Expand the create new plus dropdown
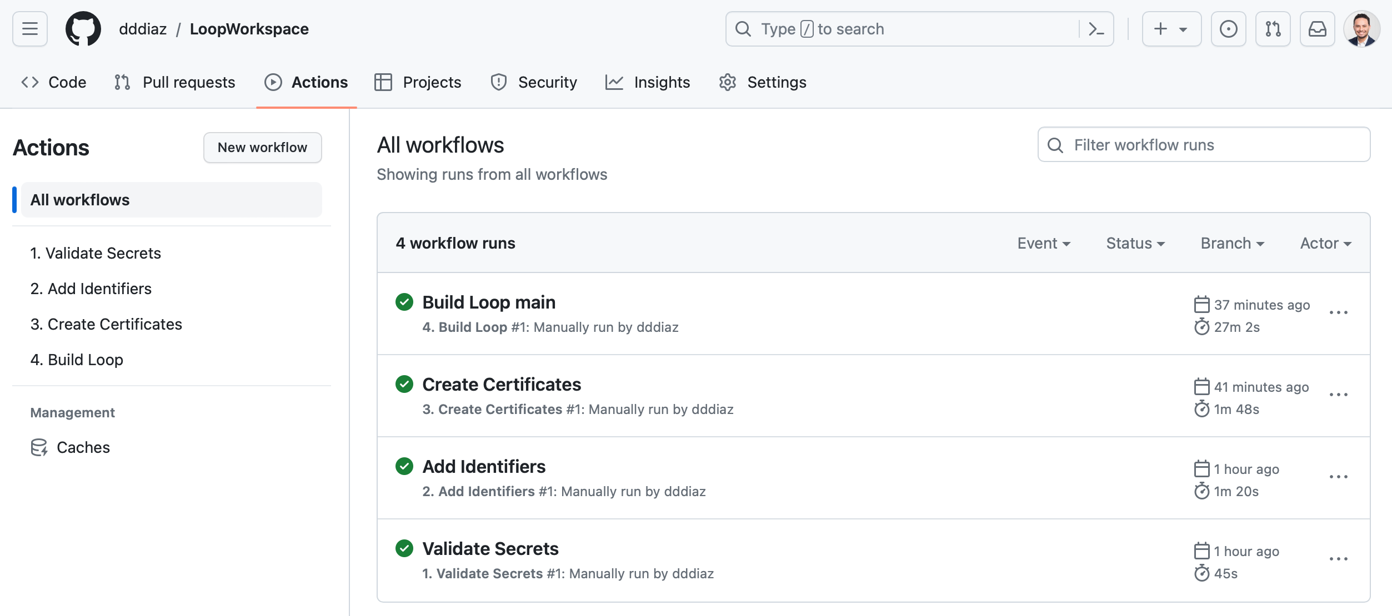The height and width of the screenshot is (616, 1392). pos(1171,29)
